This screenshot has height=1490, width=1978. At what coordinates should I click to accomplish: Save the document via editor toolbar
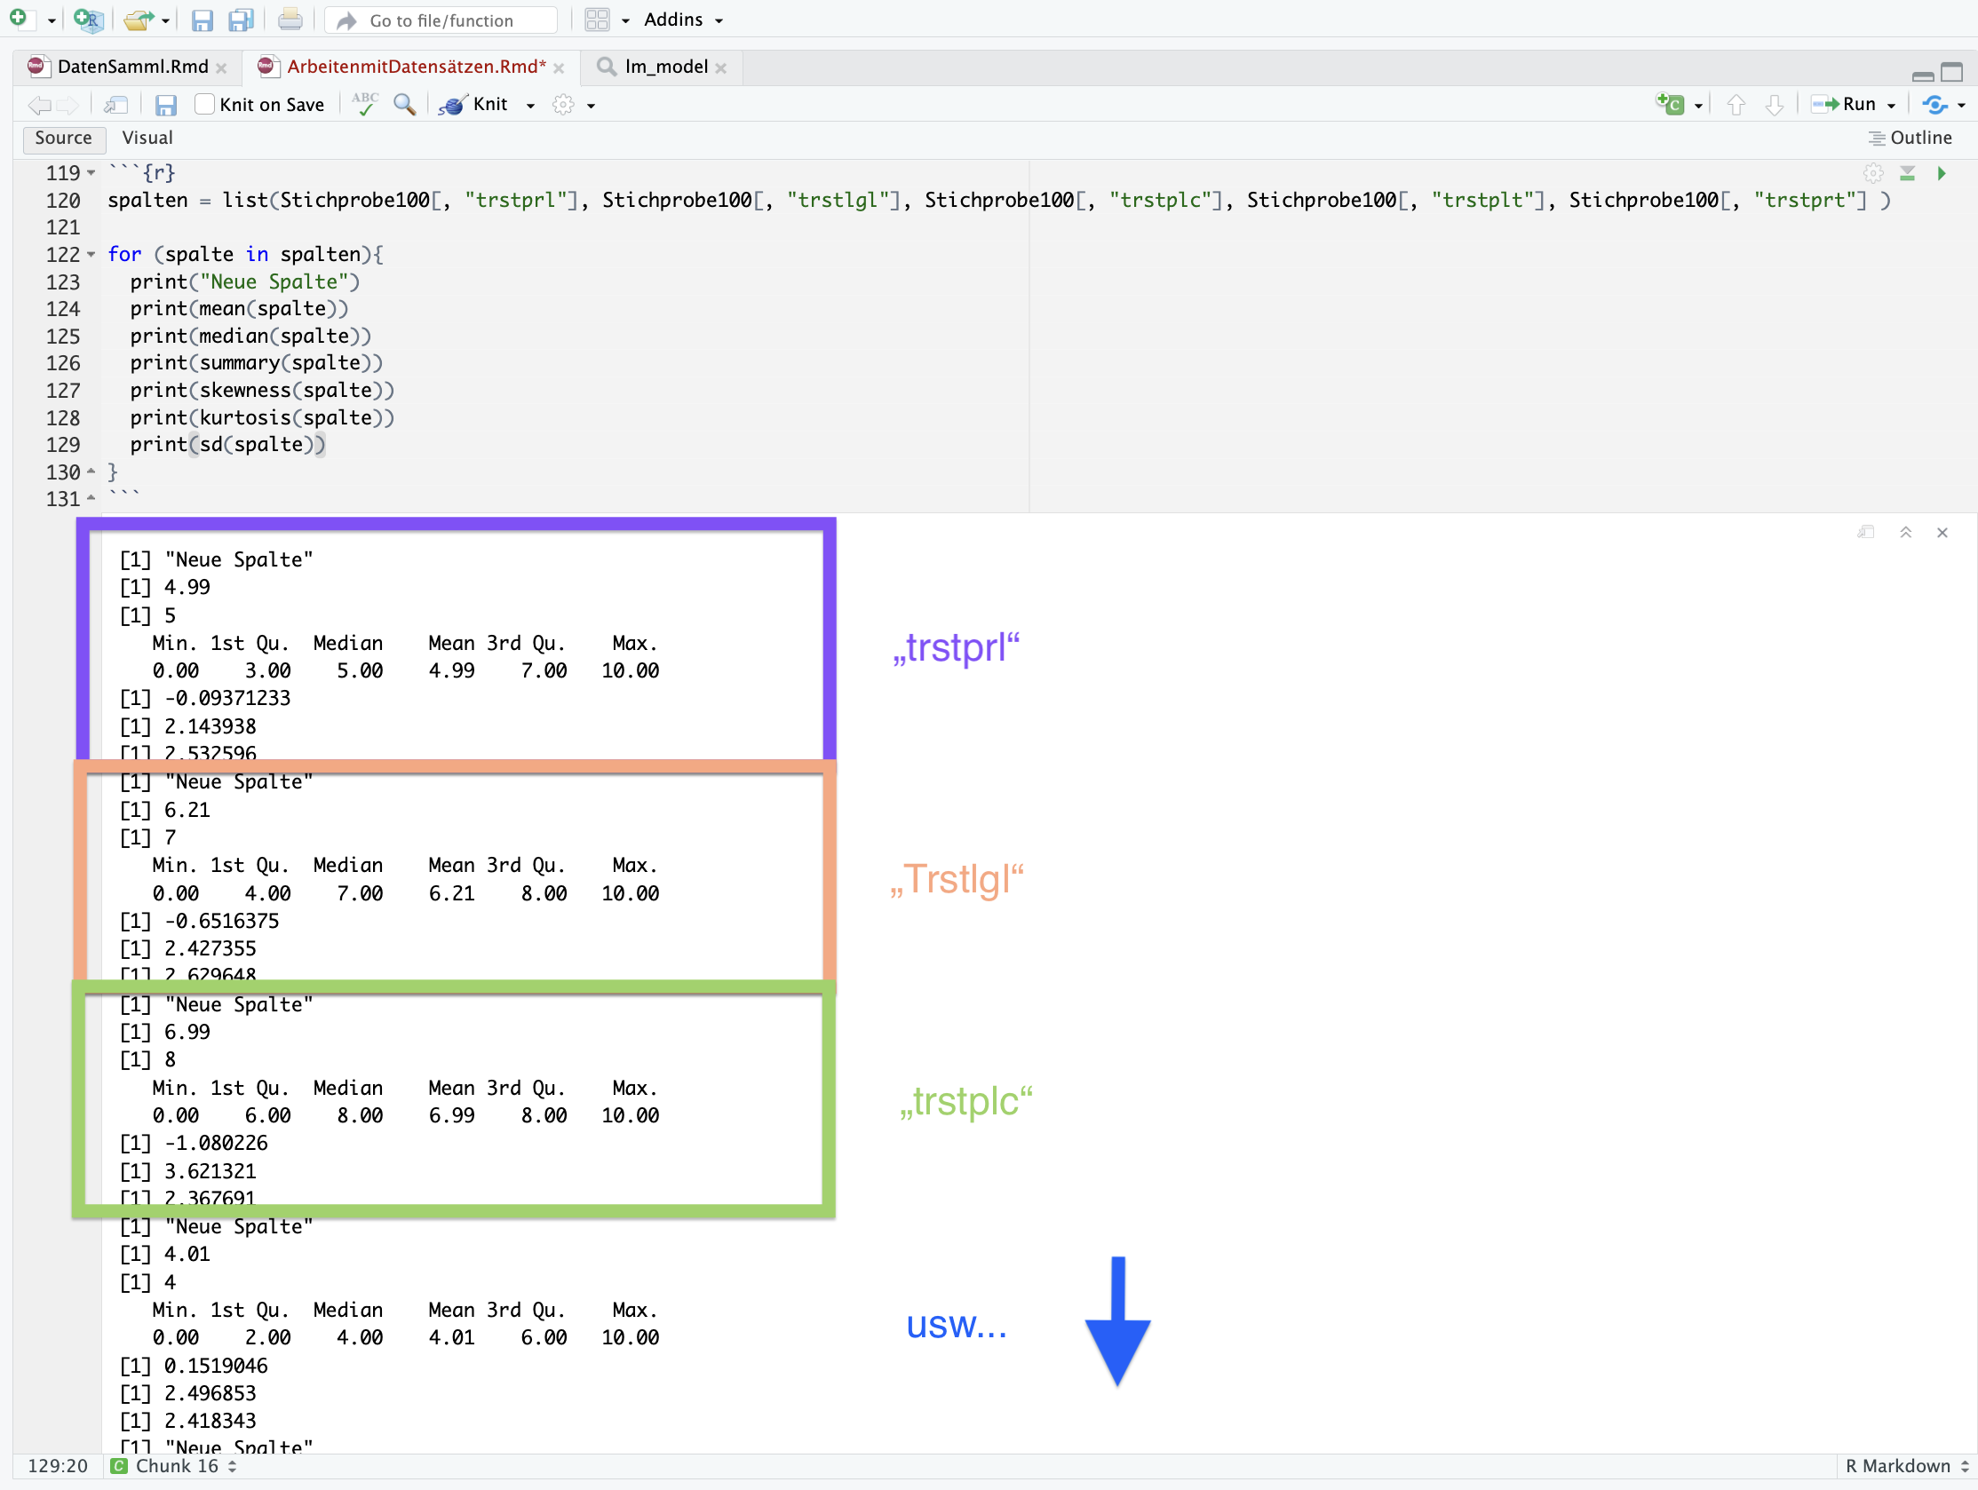tap(165, 106)
